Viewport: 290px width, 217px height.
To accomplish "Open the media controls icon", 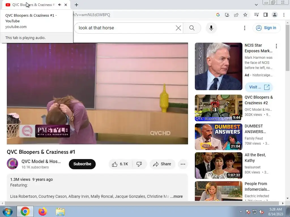I will coord(256,15).
